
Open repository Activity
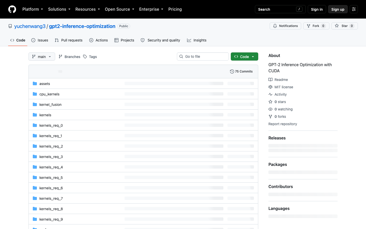click(x=278, y=94)
